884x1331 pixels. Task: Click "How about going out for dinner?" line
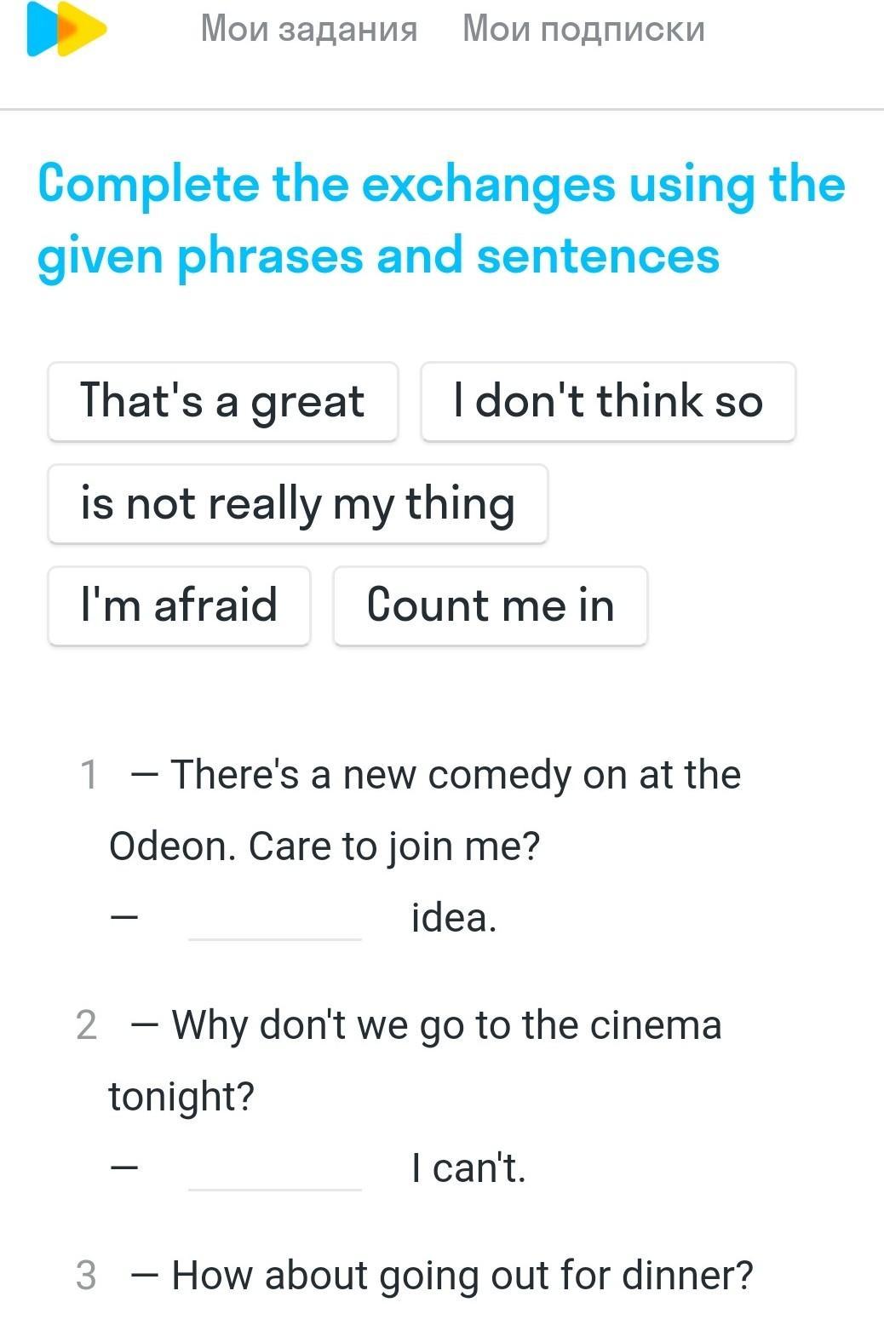(x=462, y=1275)
